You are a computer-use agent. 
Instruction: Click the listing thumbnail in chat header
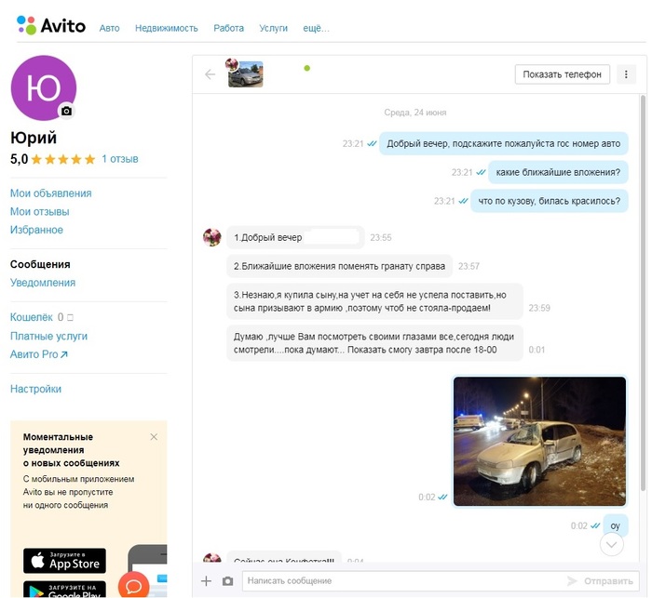[x=246, y=73]
